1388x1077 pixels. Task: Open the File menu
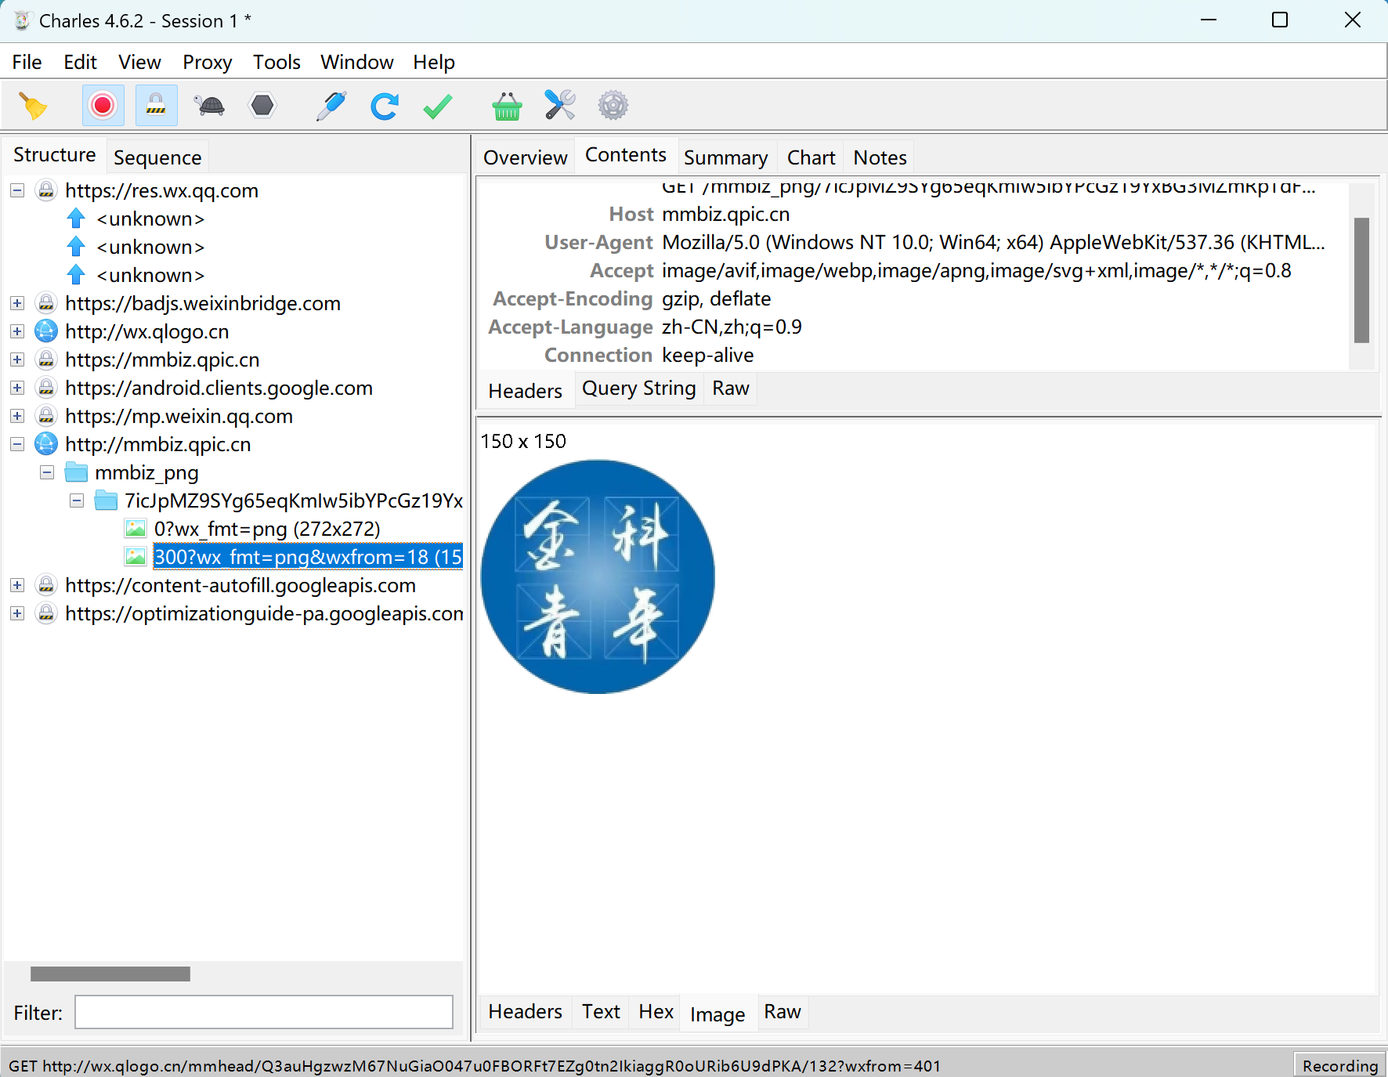coord(27,62)
